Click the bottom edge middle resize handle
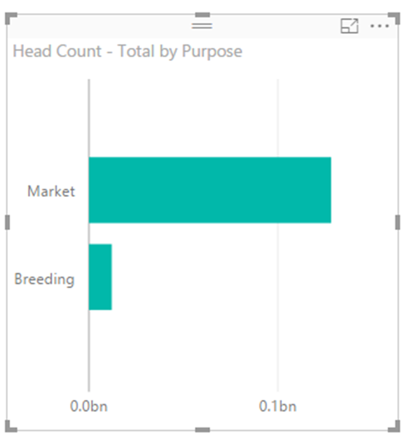This screenshot has height=441, width=410. tap(202, 430)
